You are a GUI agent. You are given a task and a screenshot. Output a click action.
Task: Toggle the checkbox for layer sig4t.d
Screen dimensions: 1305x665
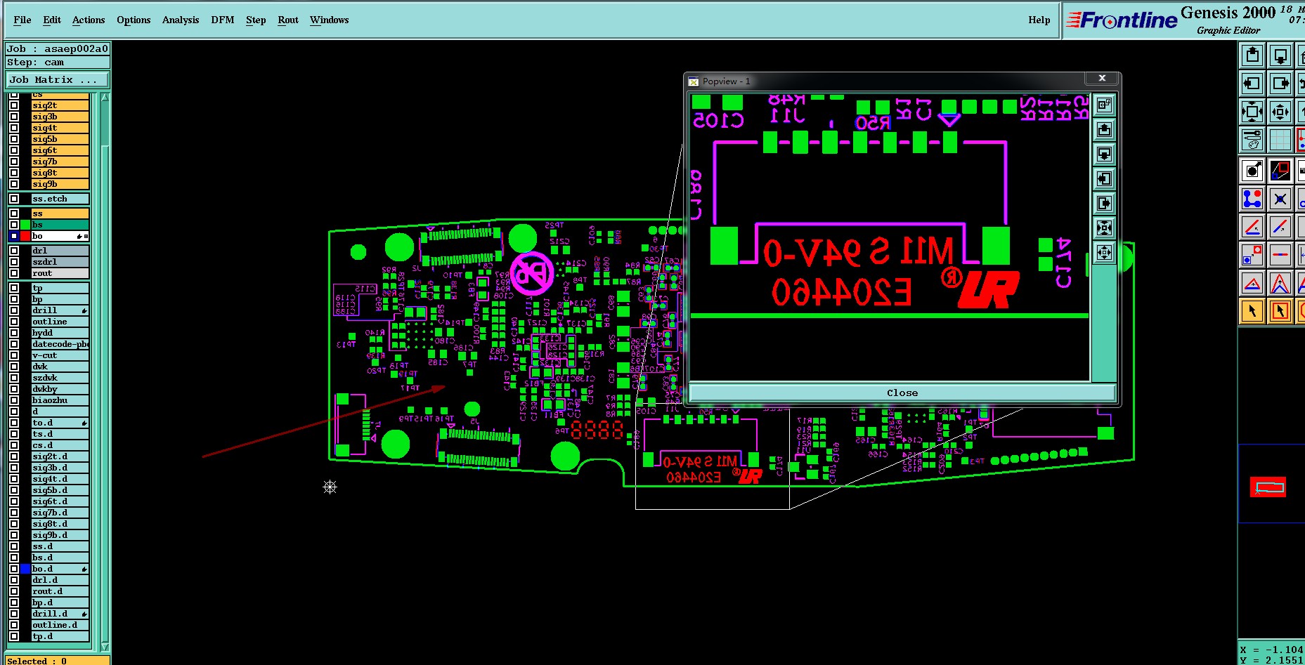[x=14, y=479]
